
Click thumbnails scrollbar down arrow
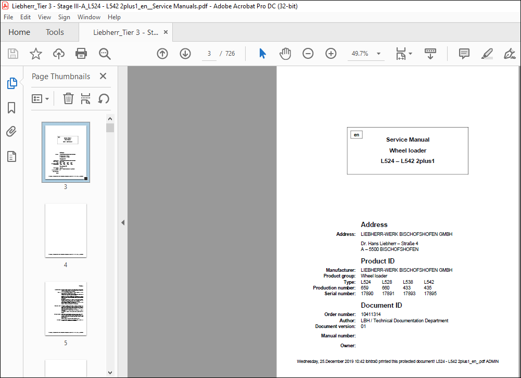(x=110, y=373)
